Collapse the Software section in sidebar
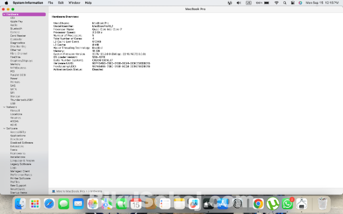Image resolution: width=343 pixels, height=214 pixels. [x=4, y=128]
